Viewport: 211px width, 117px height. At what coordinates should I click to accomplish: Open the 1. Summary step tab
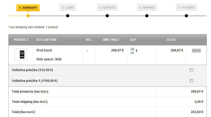[28, 8]
